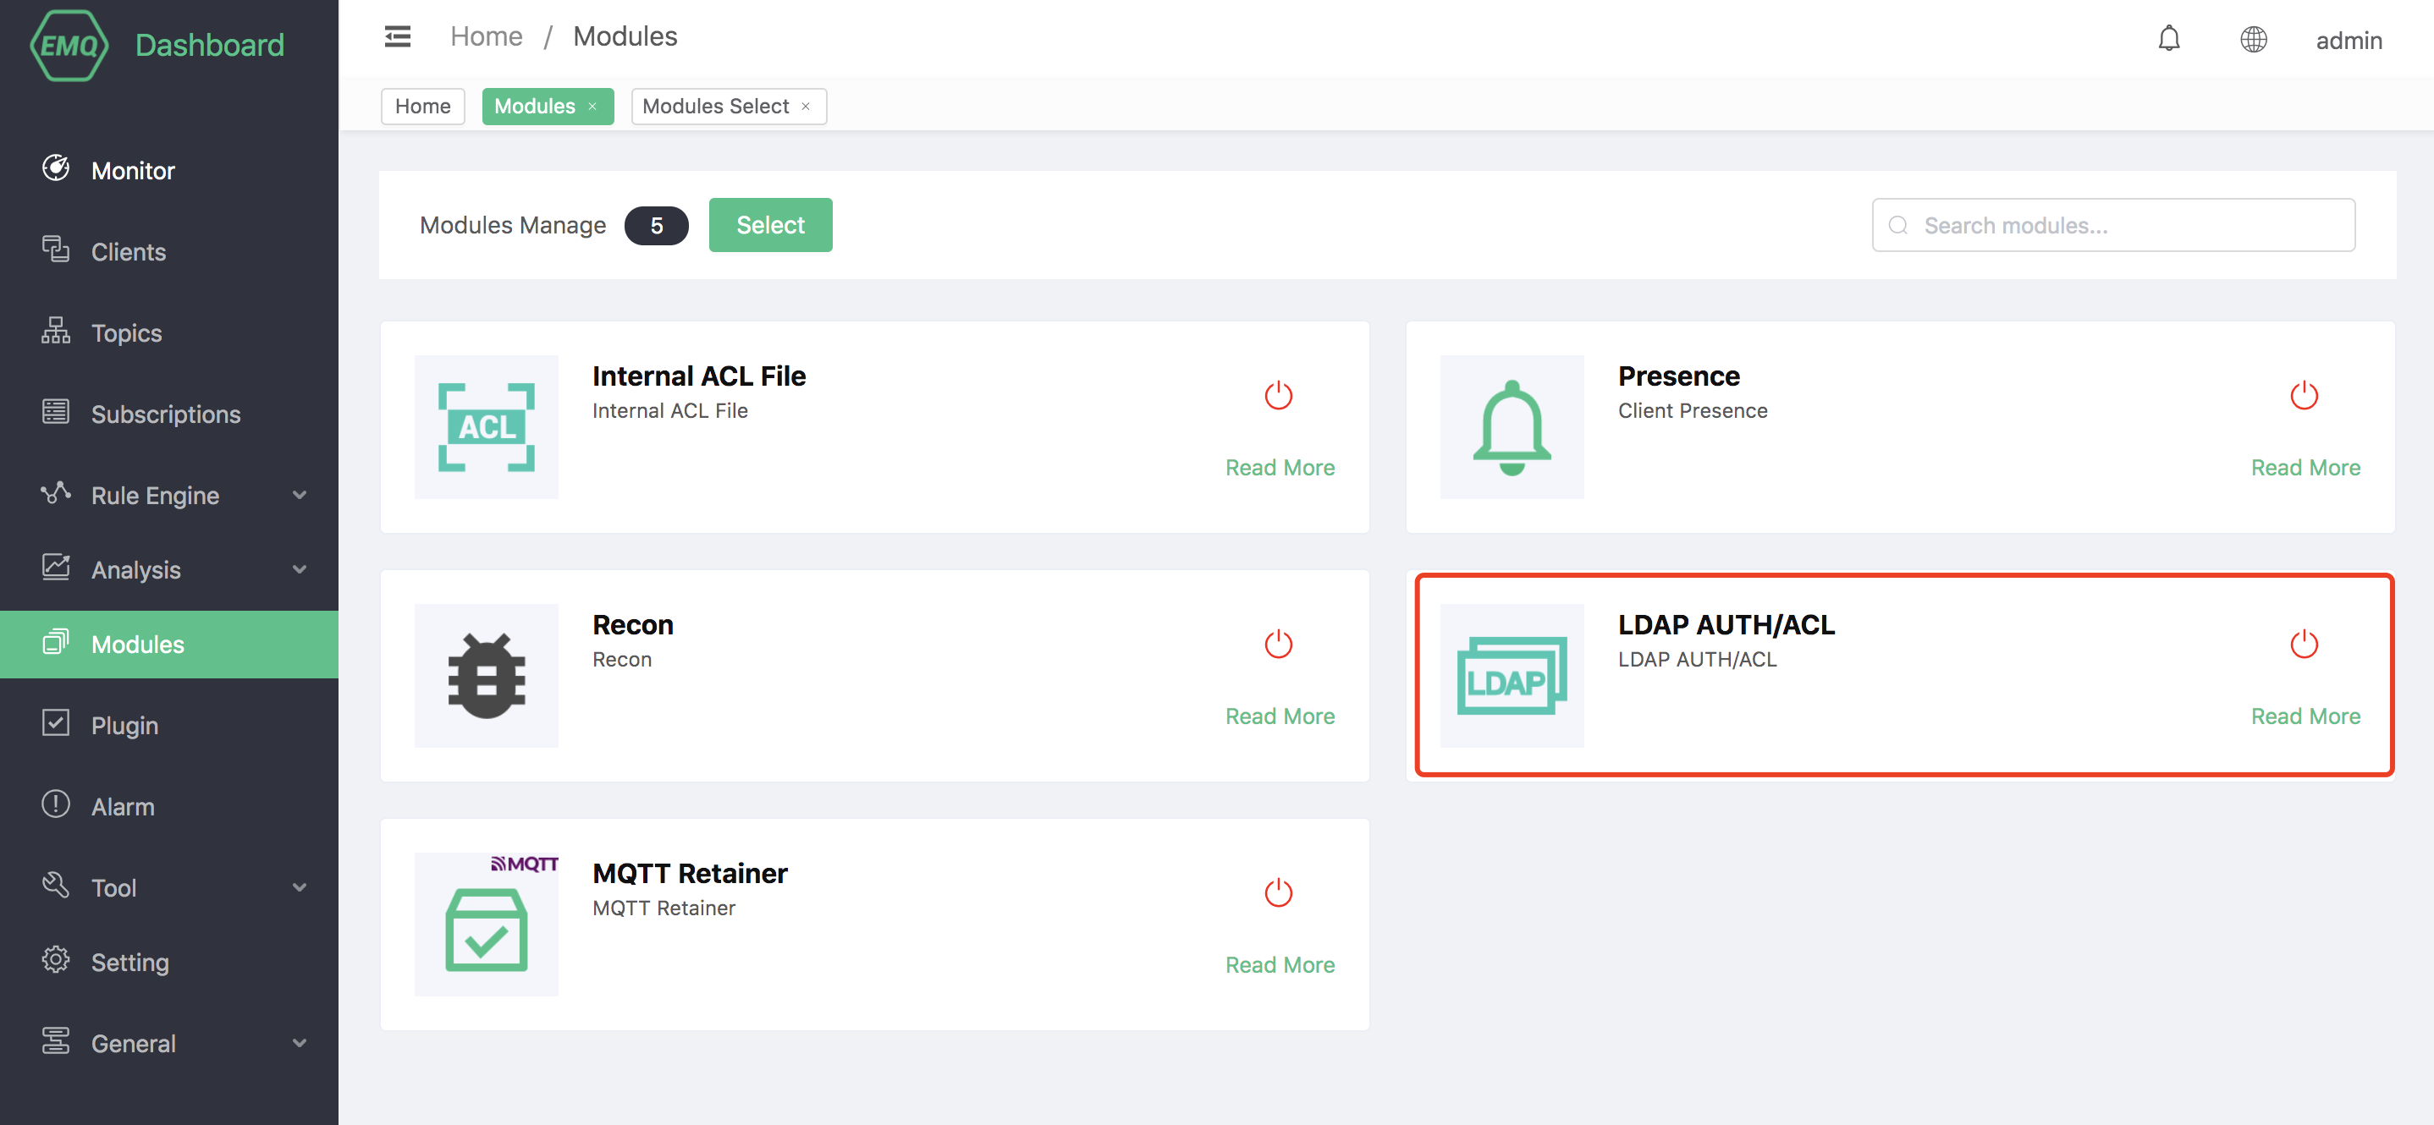Screen dimensions: 2434x1125
Task: Open the Monitor section
Action: [132, 170]
